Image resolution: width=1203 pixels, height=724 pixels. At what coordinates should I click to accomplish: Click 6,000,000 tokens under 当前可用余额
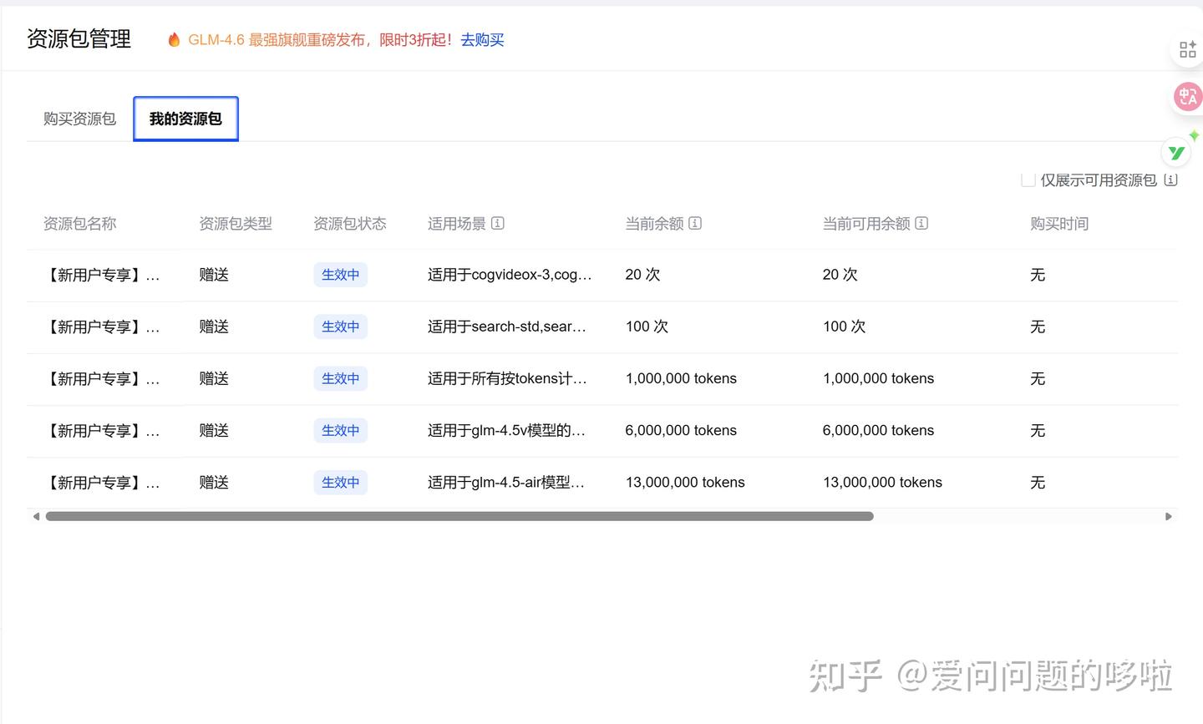pos(878,430)
